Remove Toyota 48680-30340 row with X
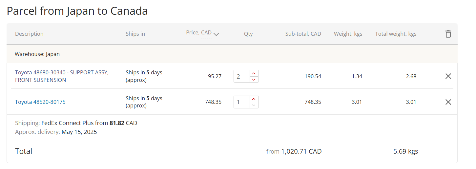 click(x=448, y=76)
